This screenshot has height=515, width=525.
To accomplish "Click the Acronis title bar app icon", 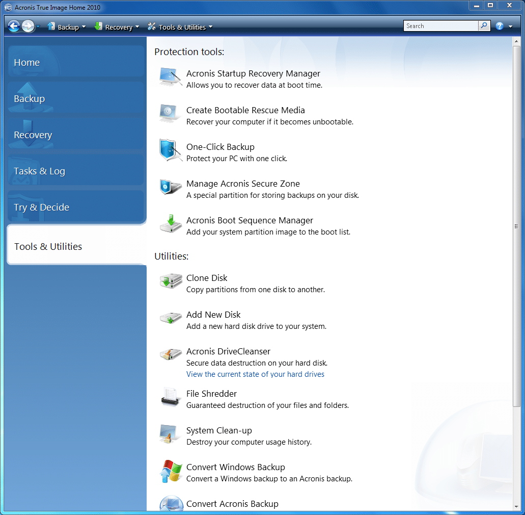I will pyautogui.click(x=8, y=7).
